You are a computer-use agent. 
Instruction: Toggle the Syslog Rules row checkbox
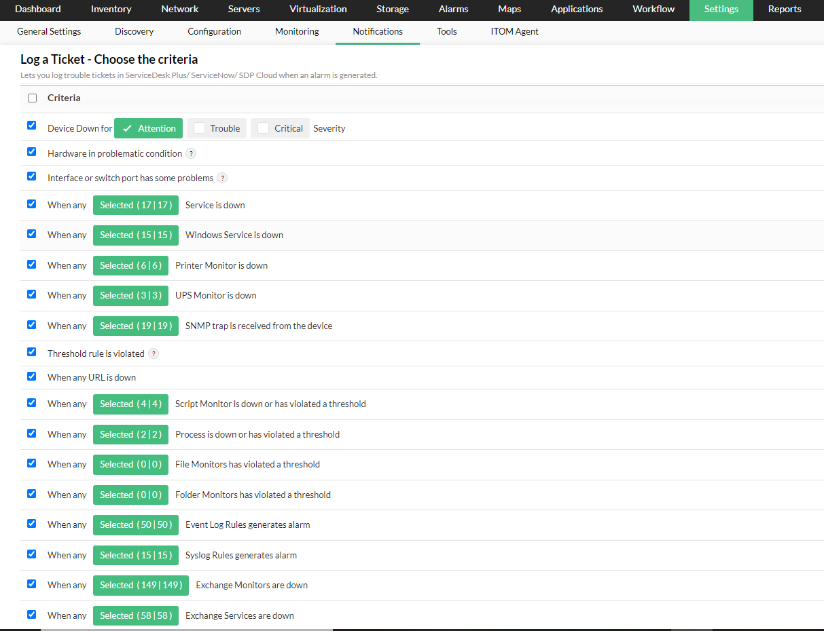coord(31,554)
